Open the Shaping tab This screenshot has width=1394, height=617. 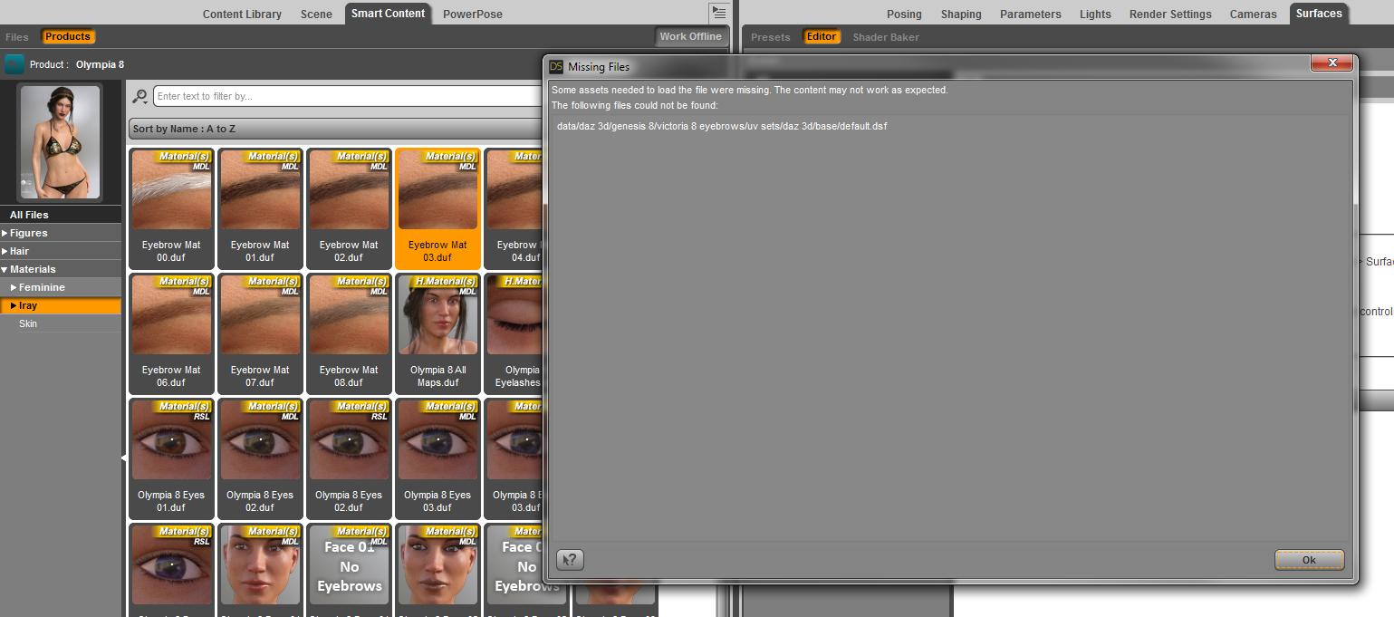(961, 14)
